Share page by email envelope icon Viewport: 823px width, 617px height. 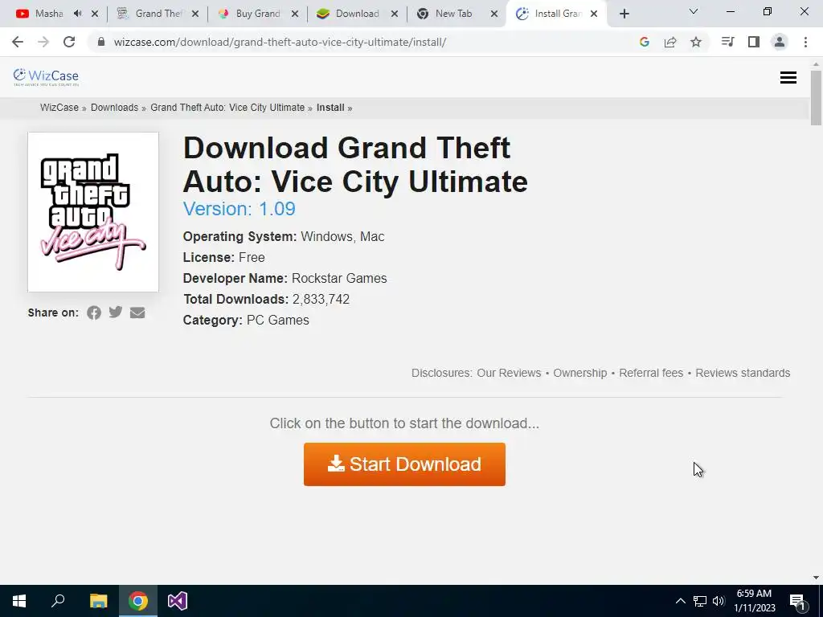pyautogui.click(x=137, y=313)
